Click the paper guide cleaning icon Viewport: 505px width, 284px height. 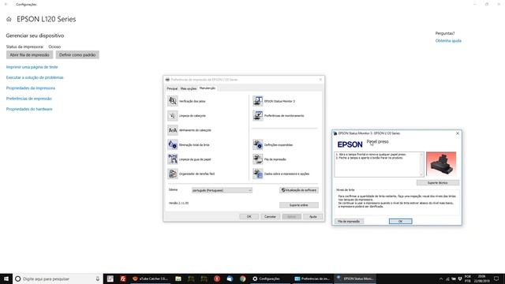(x=173, y=159)
